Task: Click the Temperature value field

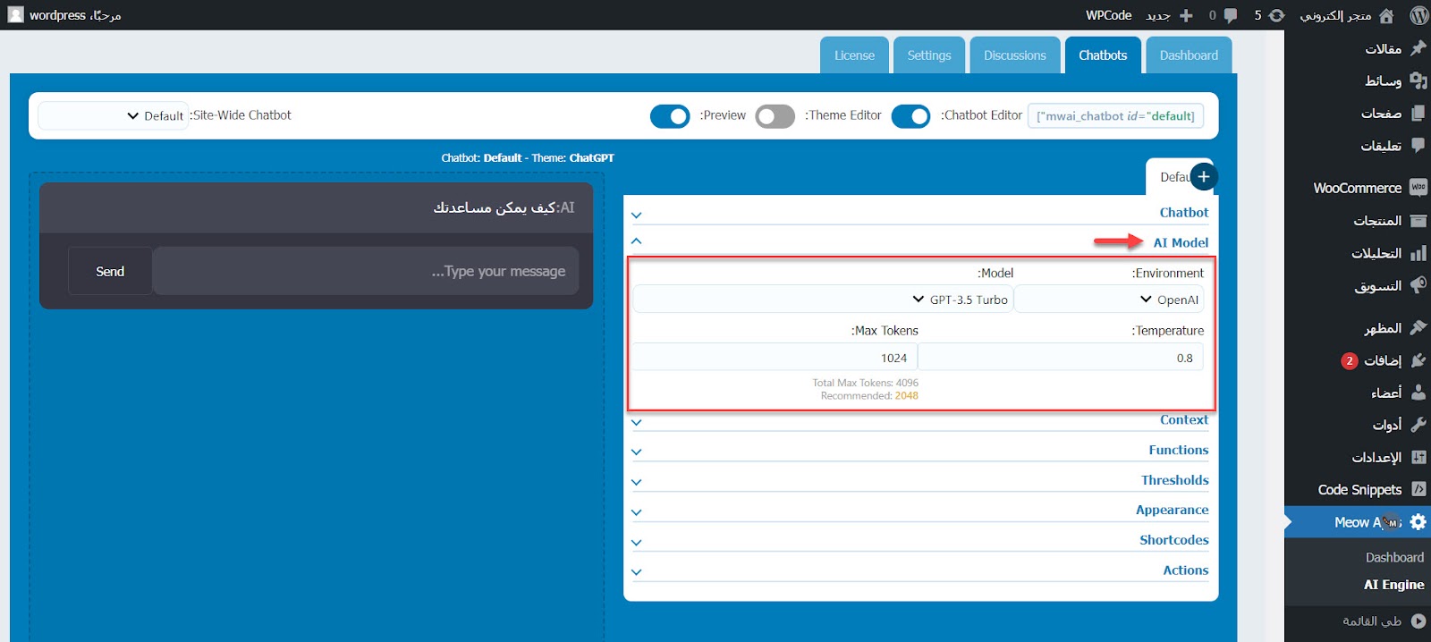Action: (x=1061, y=358)
